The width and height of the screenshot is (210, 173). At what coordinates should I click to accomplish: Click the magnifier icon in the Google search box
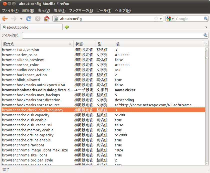tap(206, 19)
